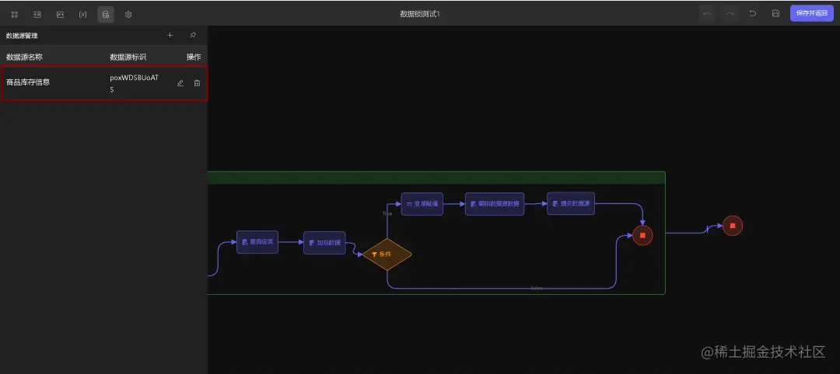Image resolution: width=840 pixels, height=374 pixels.
Task: Select the 变量赋值 flow node
Action: click(x=422, y=203)
